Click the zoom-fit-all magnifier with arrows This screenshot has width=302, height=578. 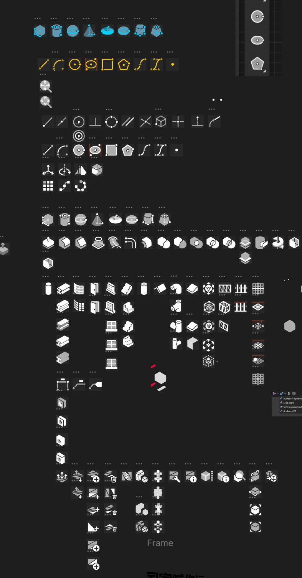[x=45, y=86]
